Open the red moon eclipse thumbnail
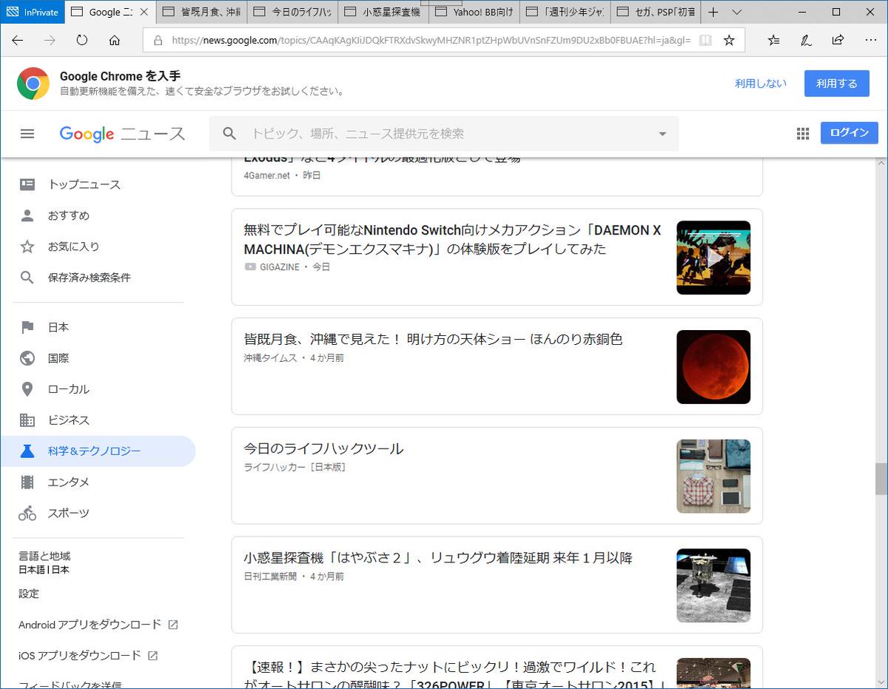 [x=713, y=367]
